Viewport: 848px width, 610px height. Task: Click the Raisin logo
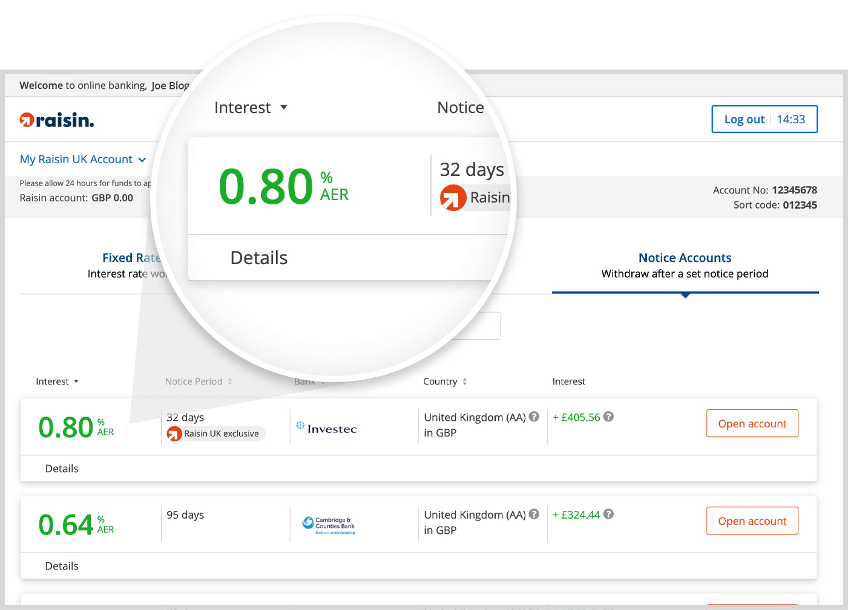[57, 120]
